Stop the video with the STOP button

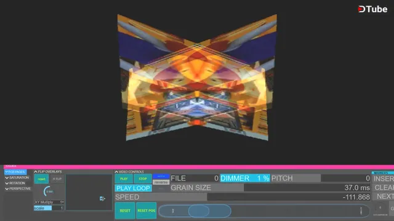(x=143, y=179)
